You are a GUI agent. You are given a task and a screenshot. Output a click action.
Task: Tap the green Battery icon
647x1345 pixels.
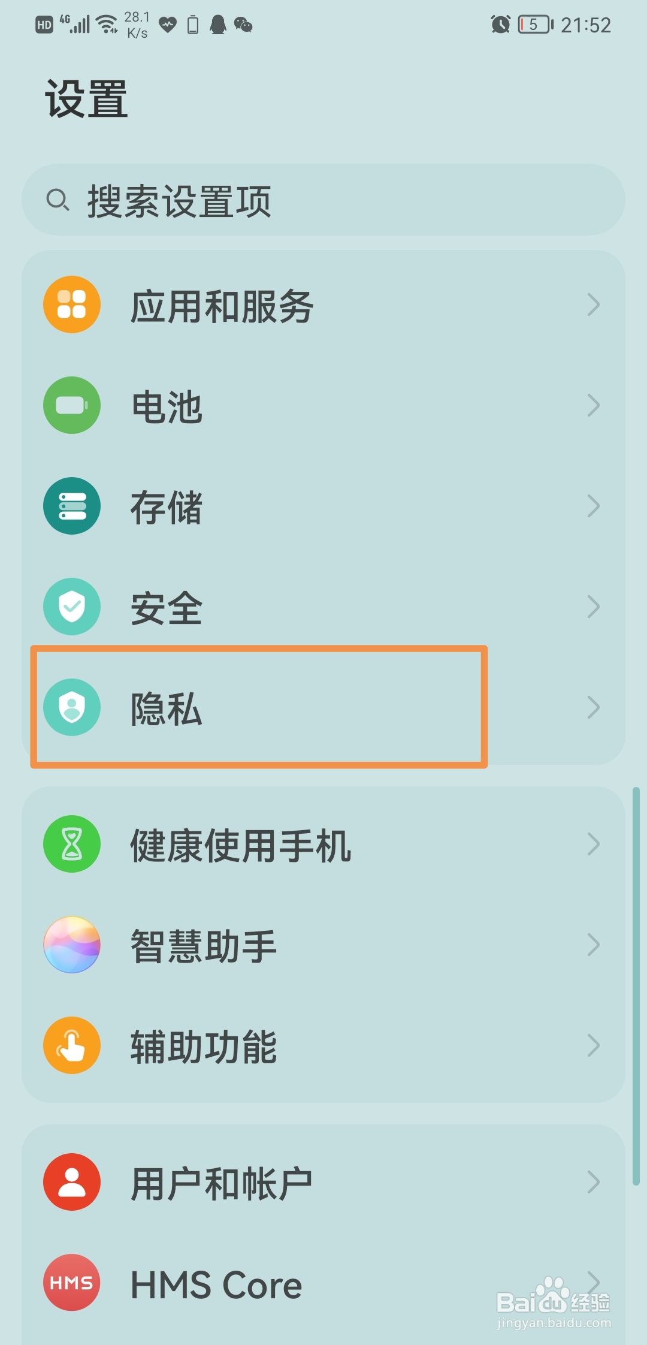click(x=72, y=405)
